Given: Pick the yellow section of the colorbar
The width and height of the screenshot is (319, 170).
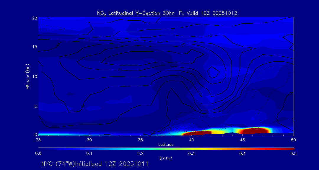Looking at the screenshot, I should click(201, 149).
